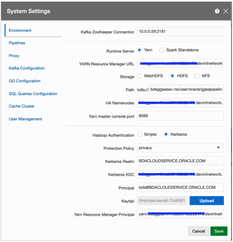233x242 pixels.
Task: Edit the Kafka ZooKeeper Connection field
Action: 181,31
